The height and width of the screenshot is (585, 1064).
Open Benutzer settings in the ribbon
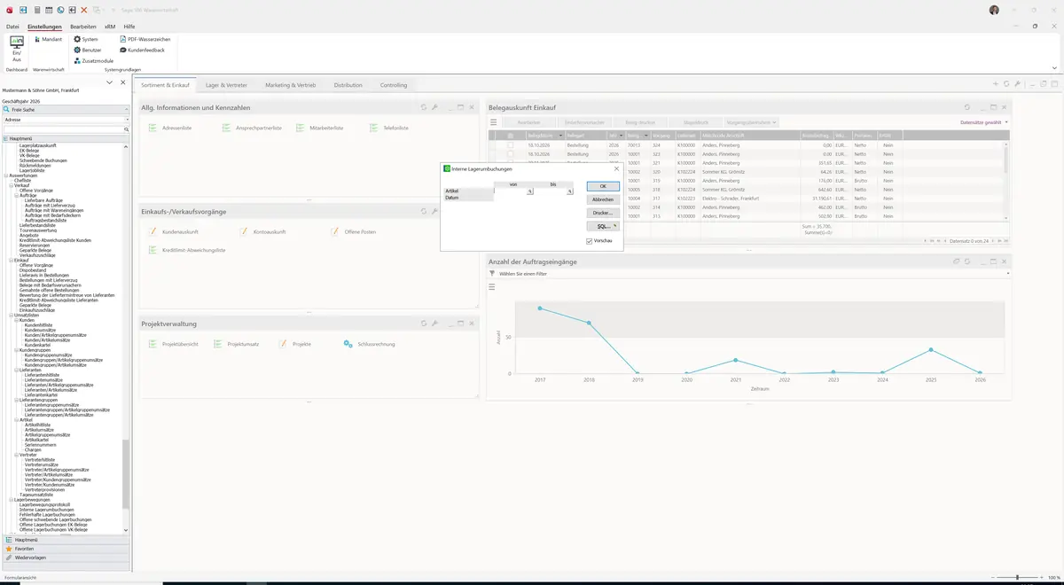point(88,50)
